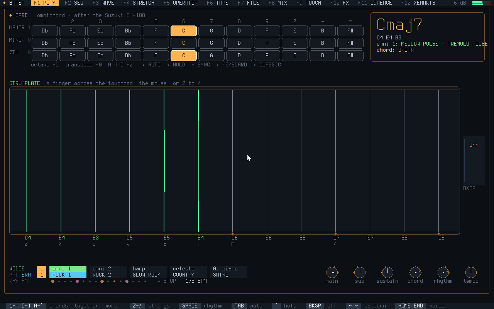Click the tempo knob
Viewport: 494px width, 309px height.
coord(471,272)
